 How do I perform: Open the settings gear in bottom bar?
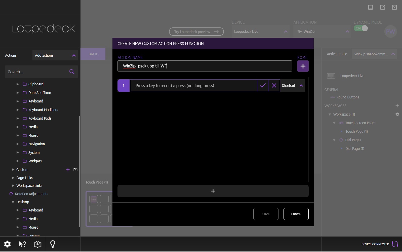(x=8, y=244)
